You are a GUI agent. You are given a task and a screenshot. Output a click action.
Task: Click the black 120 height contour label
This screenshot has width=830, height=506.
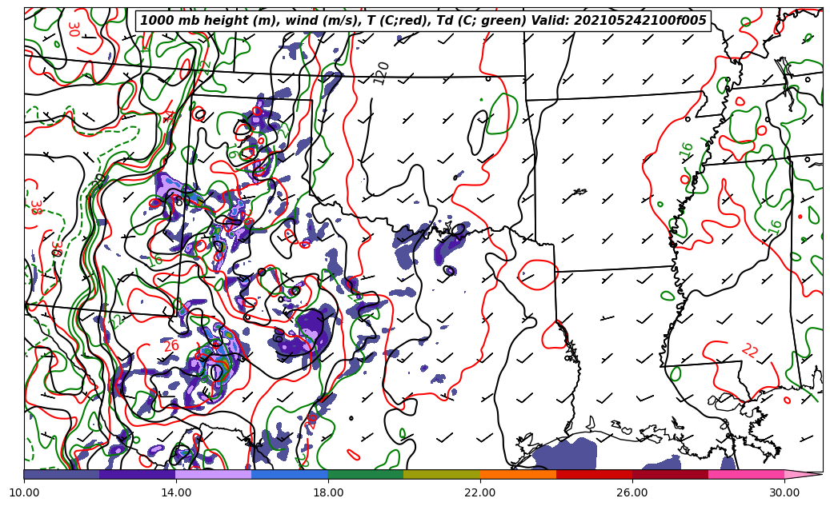(x=382, y=73)
